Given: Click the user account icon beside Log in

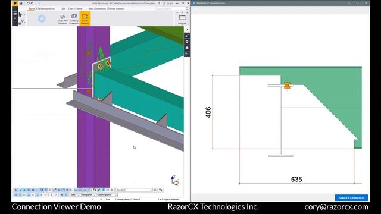Looking at the screenshot, I should pos(164,4).
